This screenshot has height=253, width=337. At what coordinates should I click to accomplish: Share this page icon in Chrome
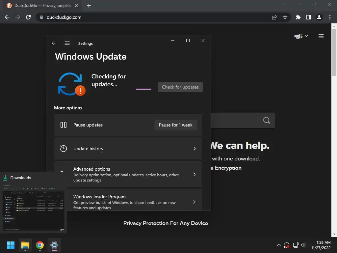pos(274,17)
